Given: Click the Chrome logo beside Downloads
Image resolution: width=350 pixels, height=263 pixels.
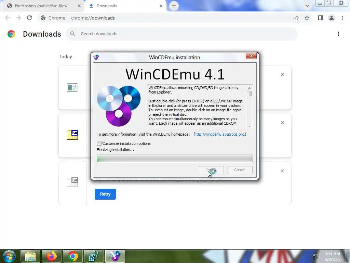Looking at the screenshot, I should 11,34.
